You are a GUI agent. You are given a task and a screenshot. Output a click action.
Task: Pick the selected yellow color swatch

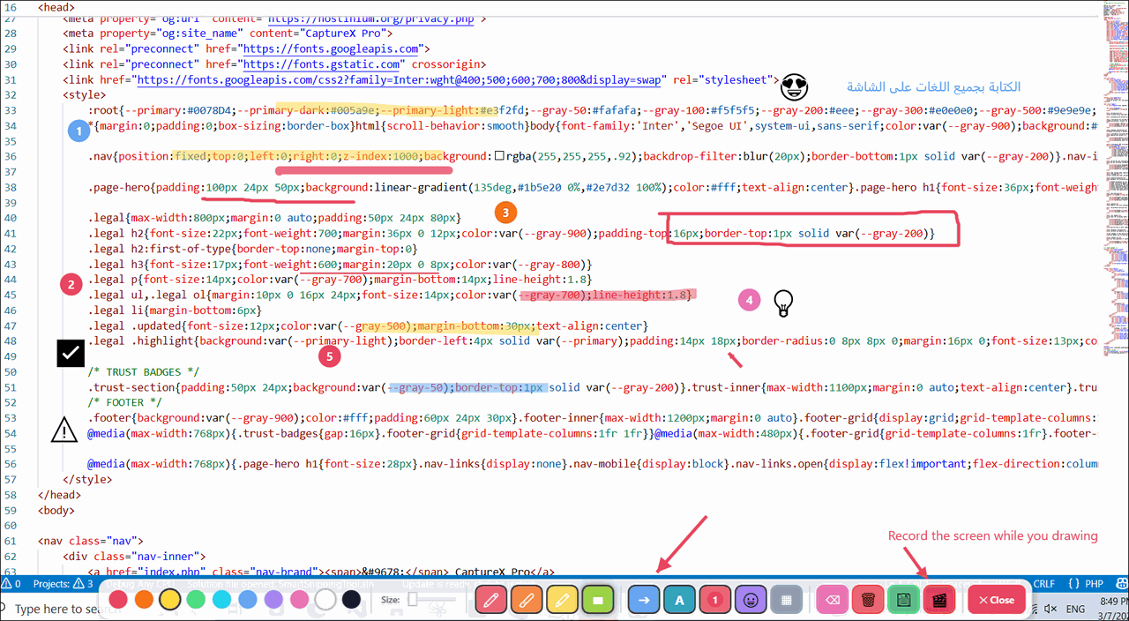(170, 600)
